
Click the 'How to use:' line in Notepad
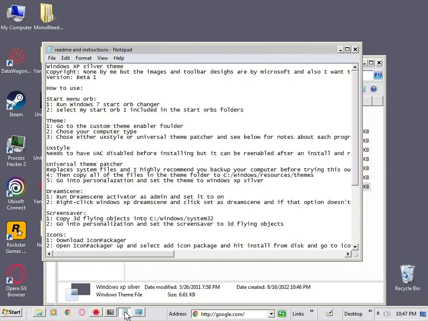(x=64, y=88)
